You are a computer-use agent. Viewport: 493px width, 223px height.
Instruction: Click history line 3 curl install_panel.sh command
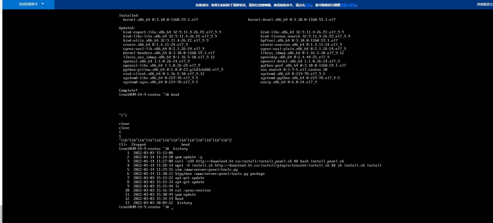point(235,161)
